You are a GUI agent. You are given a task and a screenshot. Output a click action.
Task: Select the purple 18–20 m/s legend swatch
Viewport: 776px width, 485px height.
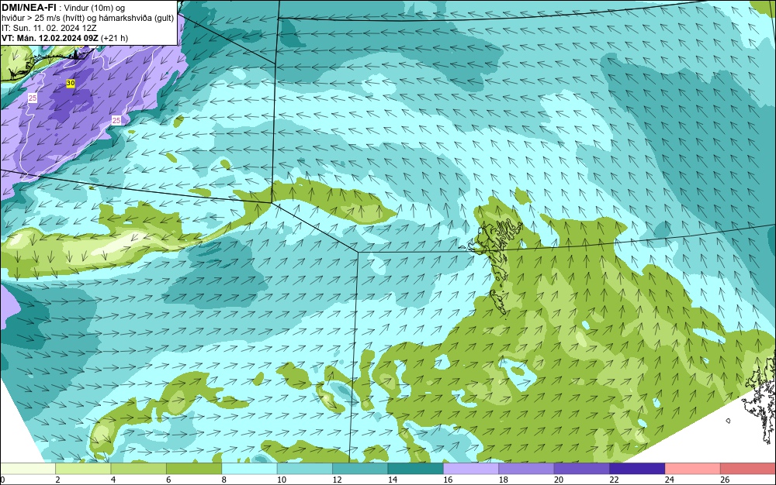[527, 469]
